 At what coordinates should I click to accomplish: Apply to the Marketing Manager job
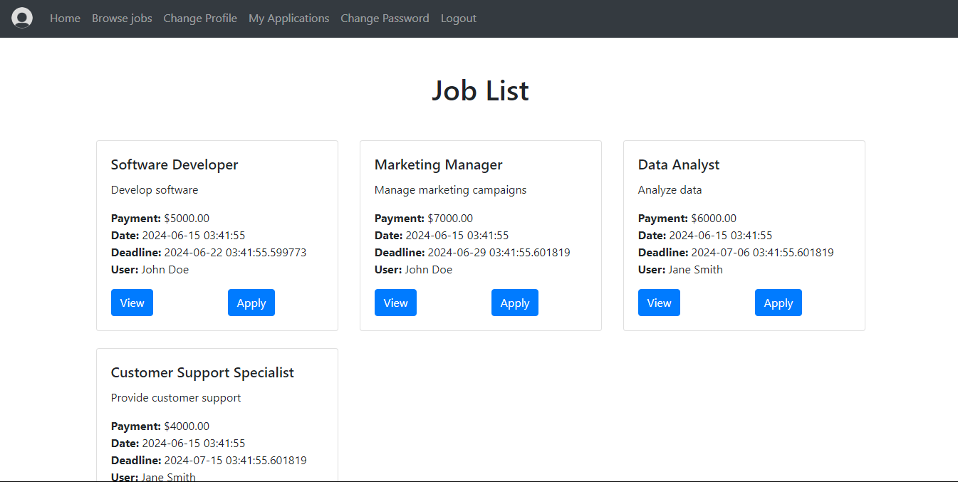515,303
